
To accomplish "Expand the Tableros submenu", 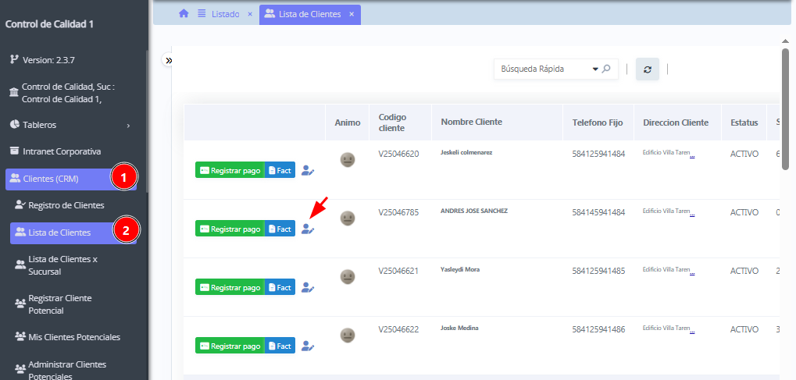I will click(127, 125).
